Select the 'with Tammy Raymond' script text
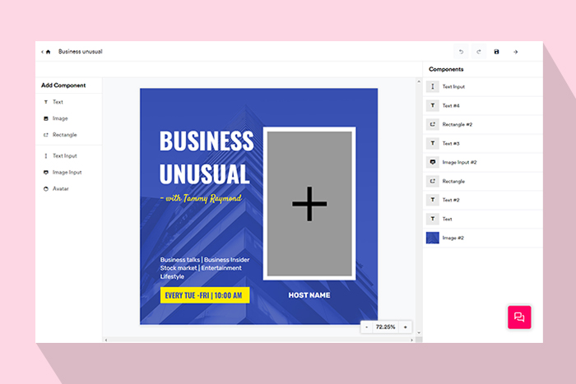Screen dimensions: 576x384 (x=201, y=198)
